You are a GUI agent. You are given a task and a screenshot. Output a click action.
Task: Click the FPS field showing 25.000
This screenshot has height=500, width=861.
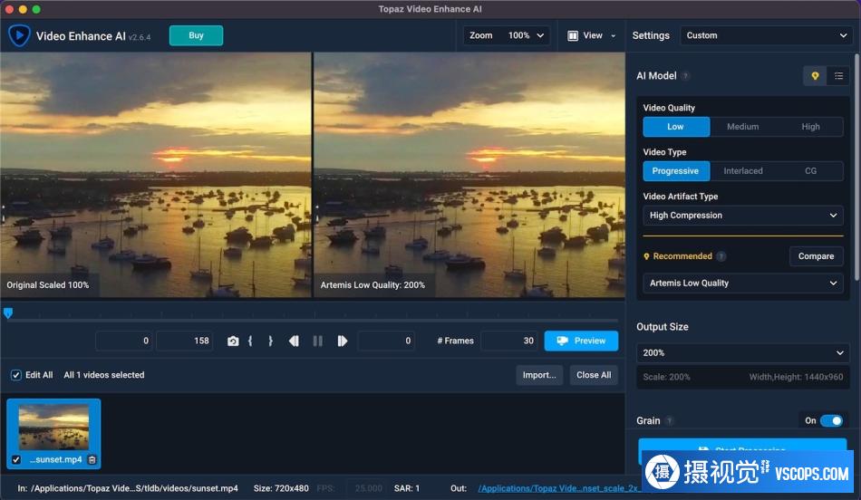365,488
